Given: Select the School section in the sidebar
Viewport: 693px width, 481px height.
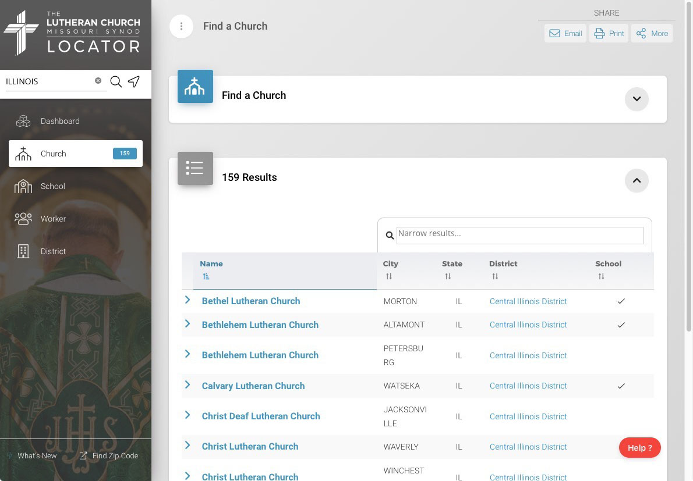Looking at the screenshot, I should point(52,186).
